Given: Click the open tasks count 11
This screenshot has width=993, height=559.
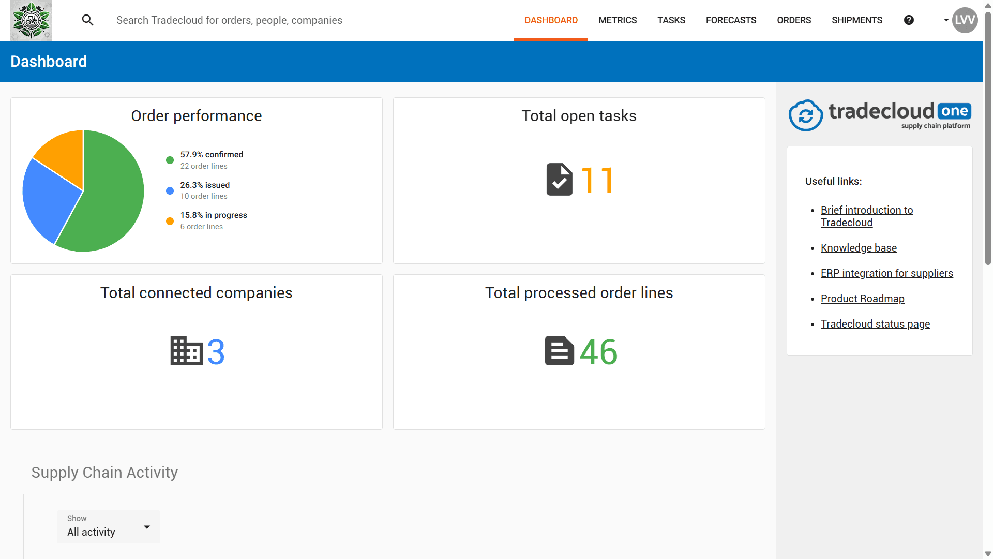Looking at the screenshot, I should [x=597, y=180].
